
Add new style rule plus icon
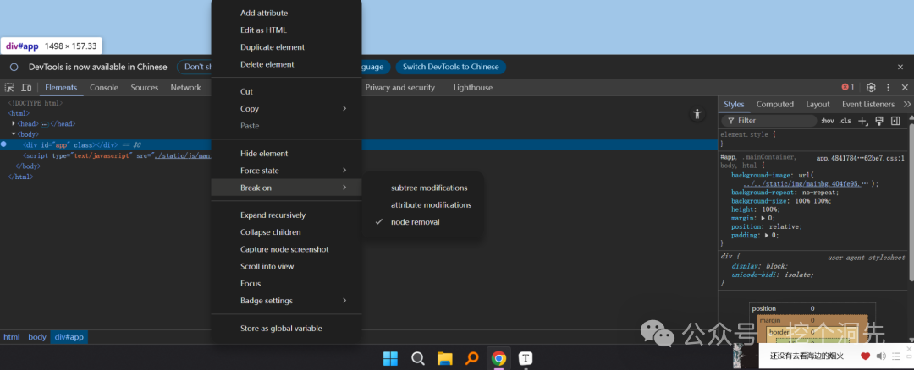[x=863, y=121]
